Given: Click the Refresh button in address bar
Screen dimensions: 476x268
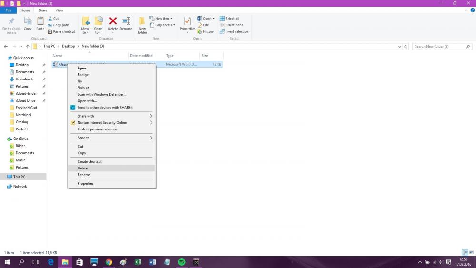Looking at the screenshot, I should 406,47.
